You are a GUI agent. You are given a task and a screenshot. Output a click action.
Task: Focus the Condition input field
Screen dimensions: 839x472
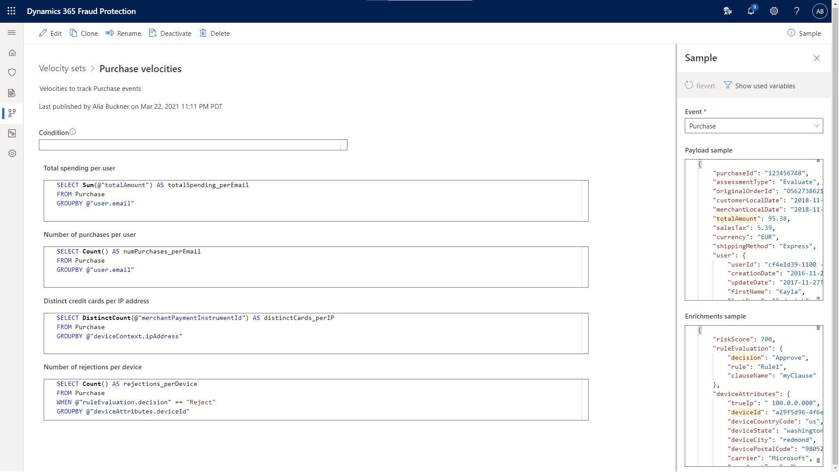coord(193,145)
